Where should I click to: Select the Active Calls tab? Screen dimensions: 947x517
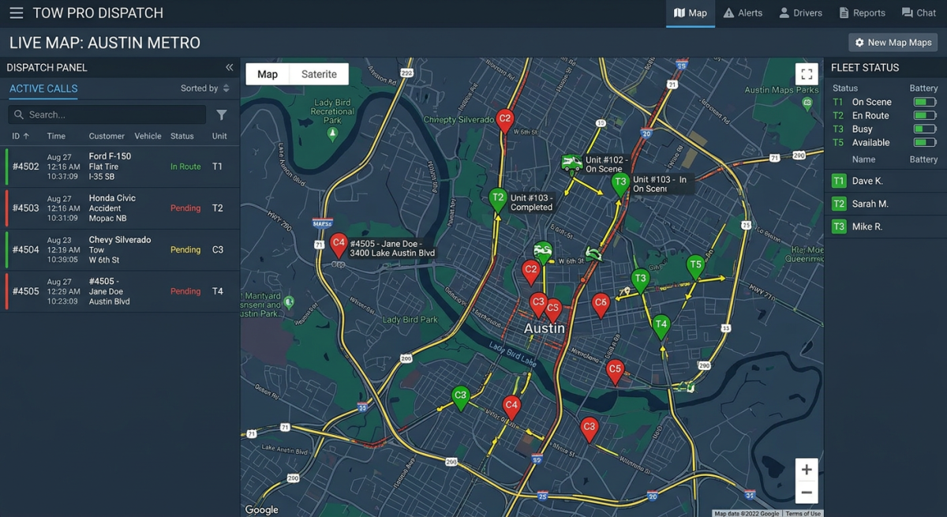[x=43, y=88]
